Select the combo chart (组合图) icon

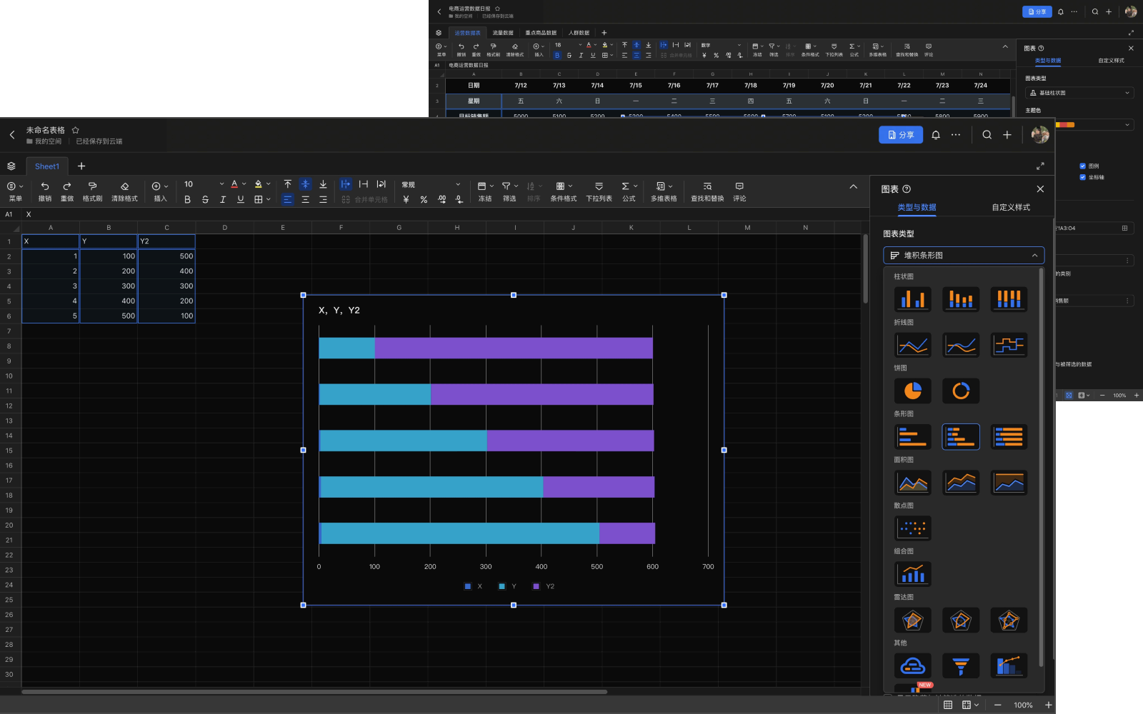point(912,574)
